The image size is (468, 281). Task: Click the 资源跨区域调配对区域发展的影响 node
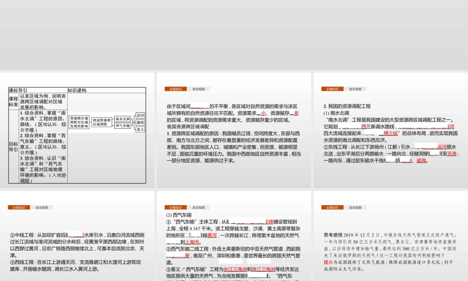[x=79, y=122]
